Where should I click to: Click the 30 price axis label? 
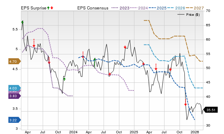click(208, 126)
